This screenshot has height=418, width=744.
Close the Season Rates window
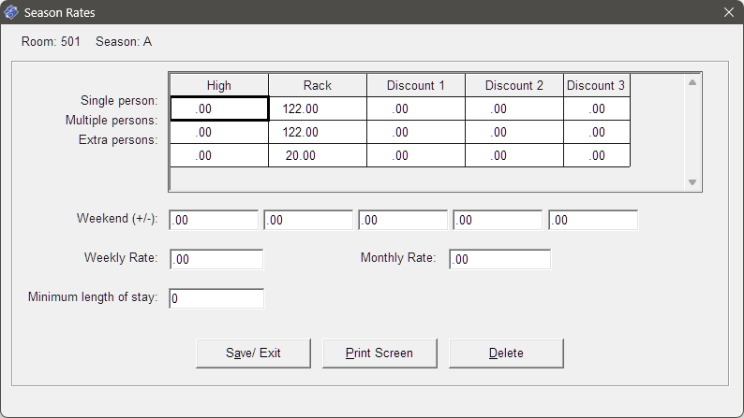729,12
